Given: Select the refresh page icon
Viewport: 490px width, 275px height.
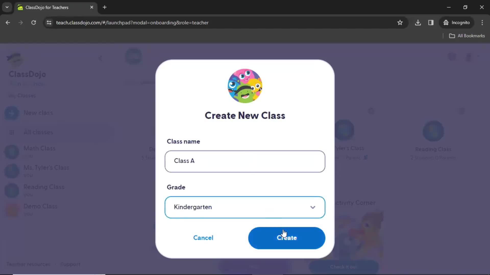Looking at the screenshot, I should pos(33,22).
